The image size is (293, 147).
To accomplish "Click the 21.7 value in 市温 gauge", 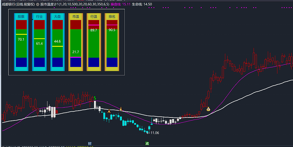I will [x=75, y=52].
